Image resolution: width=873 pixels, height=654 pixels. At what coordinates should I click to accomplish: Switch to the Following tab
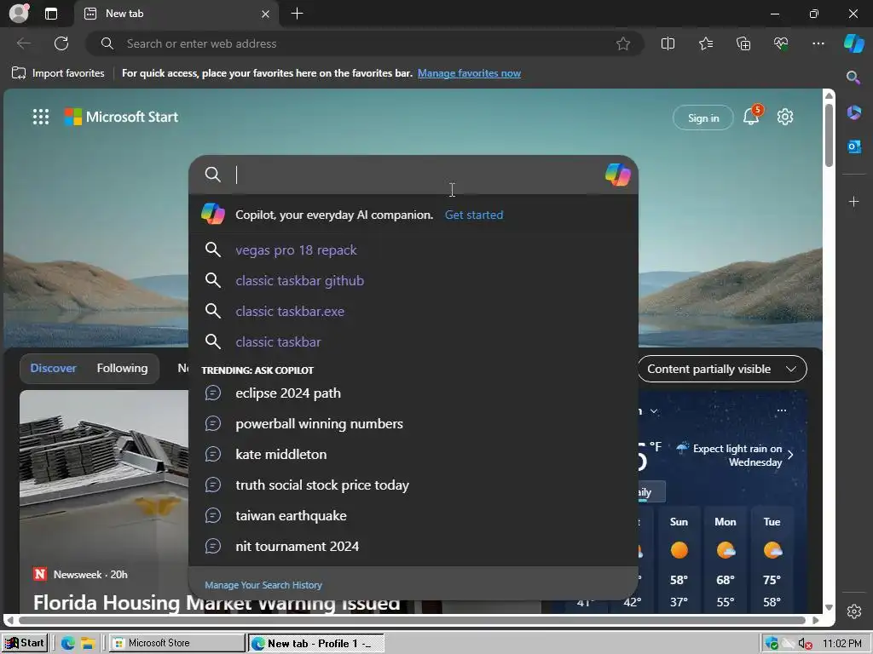click(x=122, y=368)
